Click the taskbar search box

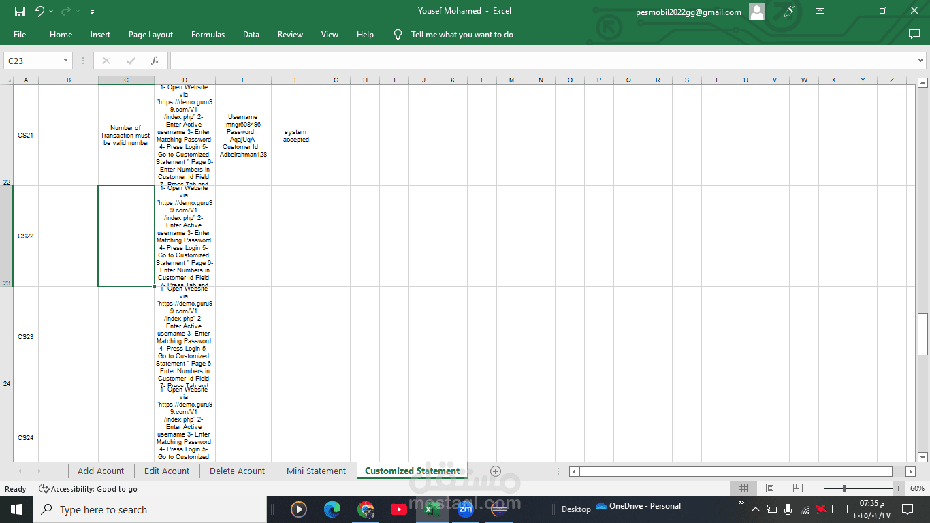point(150,509)
